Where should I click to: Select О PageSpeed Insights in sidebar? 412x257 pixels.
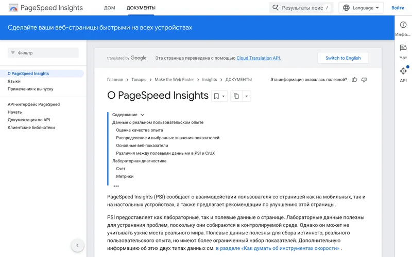click(x=42, y=74)
